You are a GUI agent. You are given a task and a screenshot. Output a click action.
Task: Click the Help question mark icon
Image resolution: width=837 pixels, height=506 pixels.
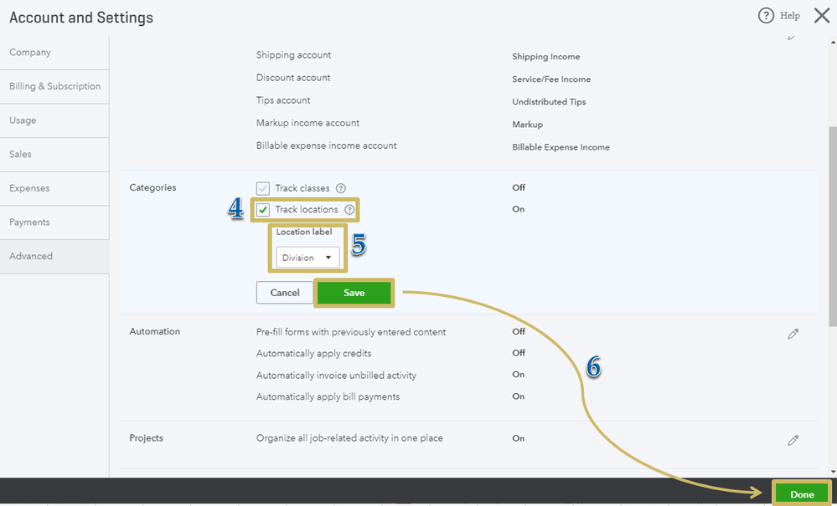766,16
